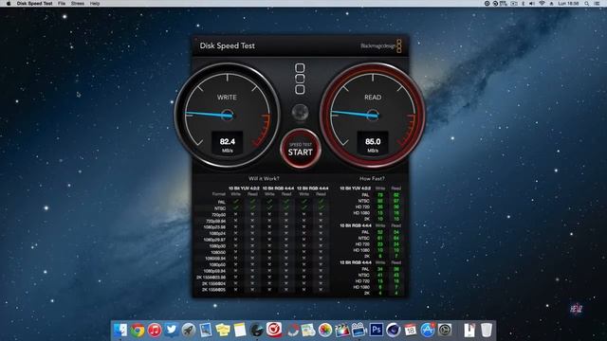Open System Preferences from the Dock
This screenshot has height=341, width=607.
pyautogui.click(x=445, y=331)
